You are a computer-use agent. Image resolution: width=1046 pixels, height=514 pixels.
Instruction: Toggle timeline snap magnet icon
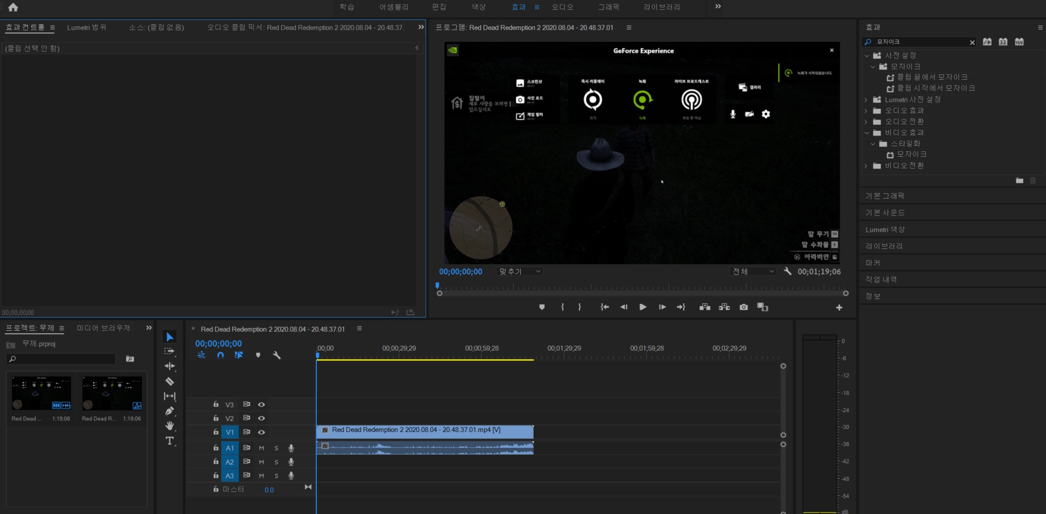click(x=220, y=356)
